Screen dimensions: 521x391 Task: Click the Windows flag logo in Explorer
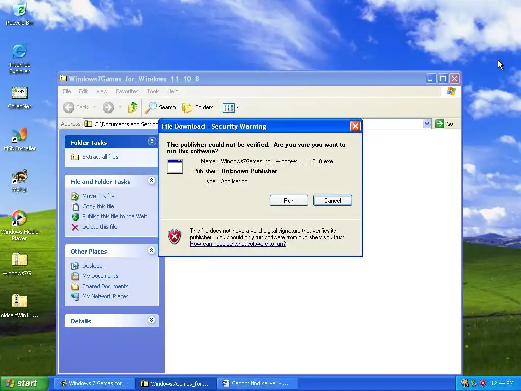click(x=451, y=91)
